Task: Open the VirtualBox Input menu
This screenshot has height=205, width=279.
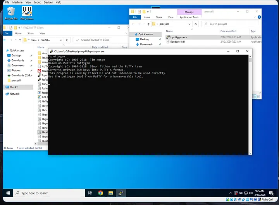Action: [x=37, y=2]
